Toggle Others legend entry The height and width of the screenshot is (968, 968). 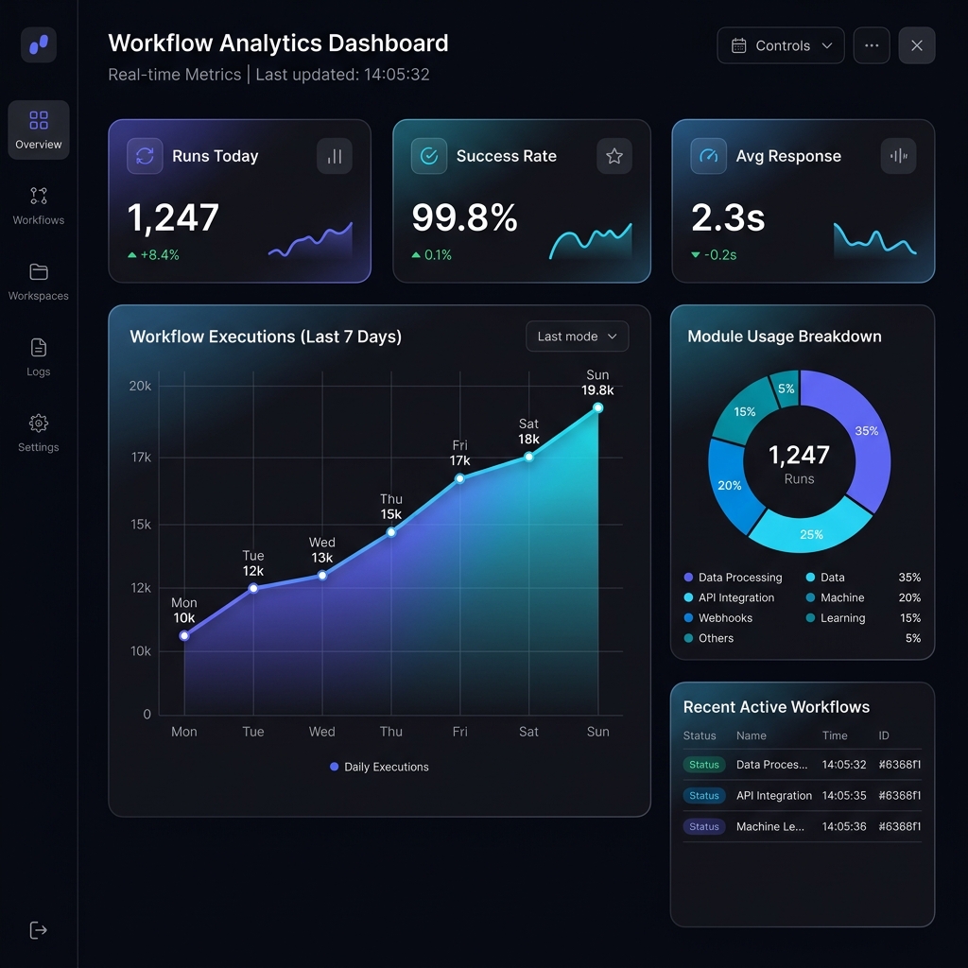pos(709,638)
